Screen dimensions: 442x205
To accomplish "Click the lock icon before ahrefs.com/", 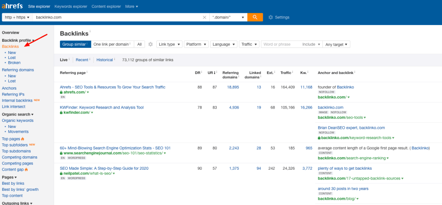I will pyautogui.click(x=61, y=92).
